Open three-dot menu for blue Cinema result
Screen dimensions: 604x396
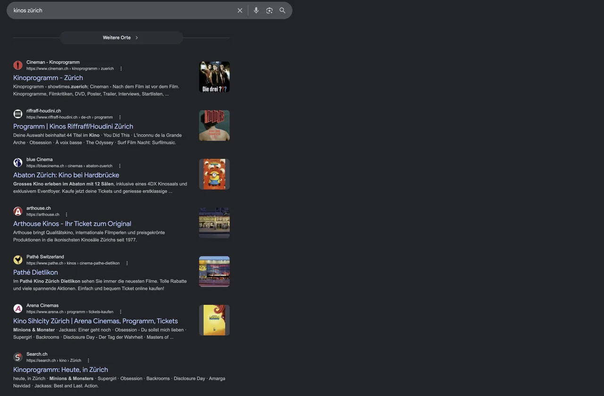(x=120, y=166)
